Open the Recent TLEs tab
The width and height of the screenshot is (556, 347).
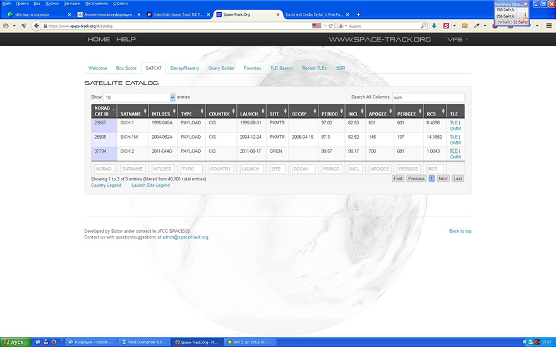pos(314,68)
